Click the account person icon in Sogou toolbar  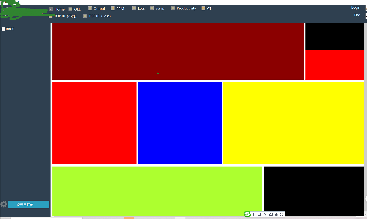276,214
